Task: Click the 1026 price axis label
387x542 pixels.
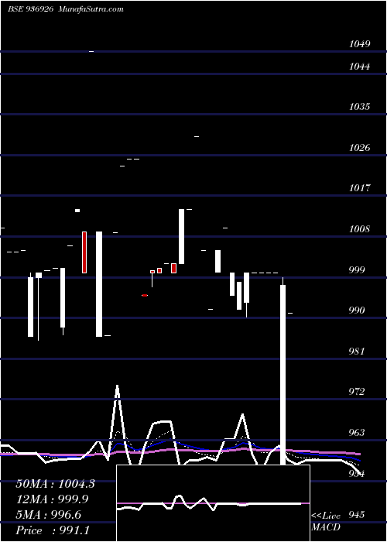Action: click(x=359, y=148)
